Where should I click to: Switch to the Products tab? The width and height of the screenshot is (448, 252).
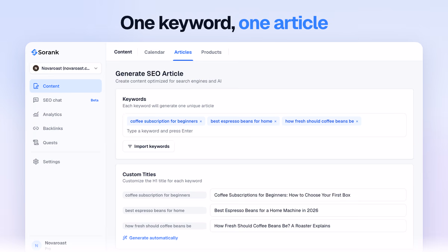click(x=211, y=52)
